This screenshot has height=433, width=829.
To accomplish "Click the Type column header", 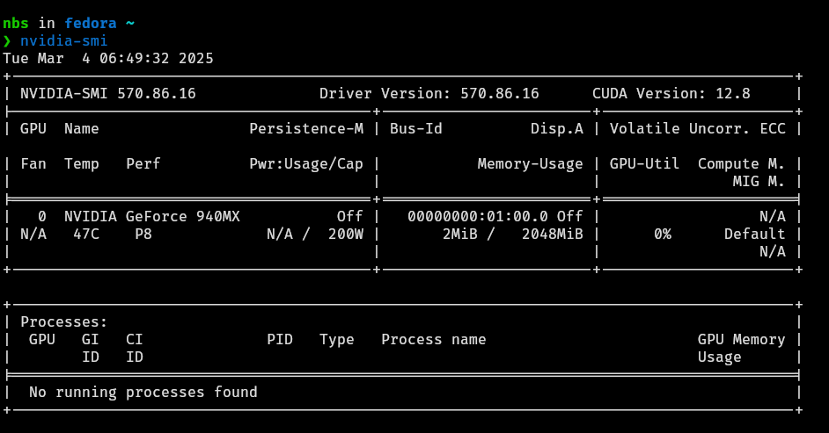I will (x=337, y=340).
